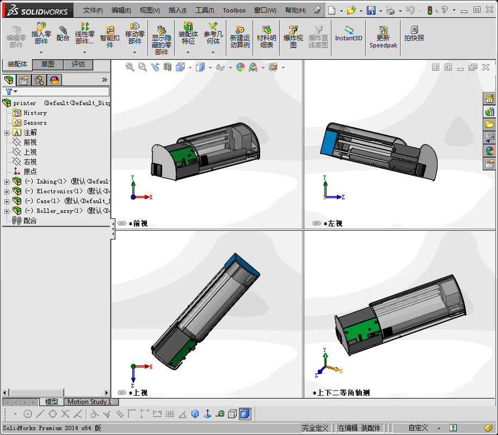Switch to Motion Study 1 tab

[x=90, y=402]
